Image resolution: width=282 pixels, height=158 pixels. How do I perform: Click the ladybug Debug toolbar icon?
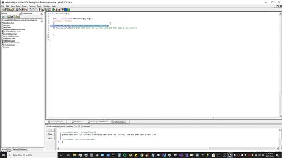coord(59,10)
